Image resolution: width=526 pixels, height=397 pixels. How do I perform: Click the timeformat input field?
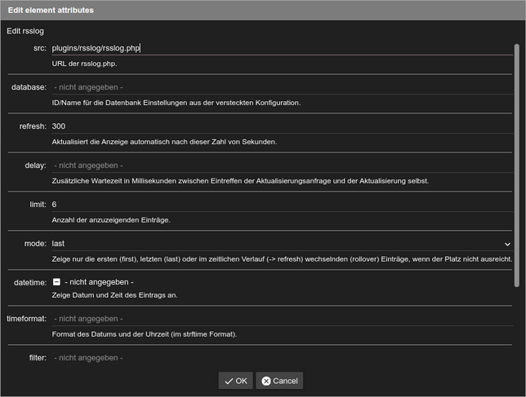click(x=282, y=319)
